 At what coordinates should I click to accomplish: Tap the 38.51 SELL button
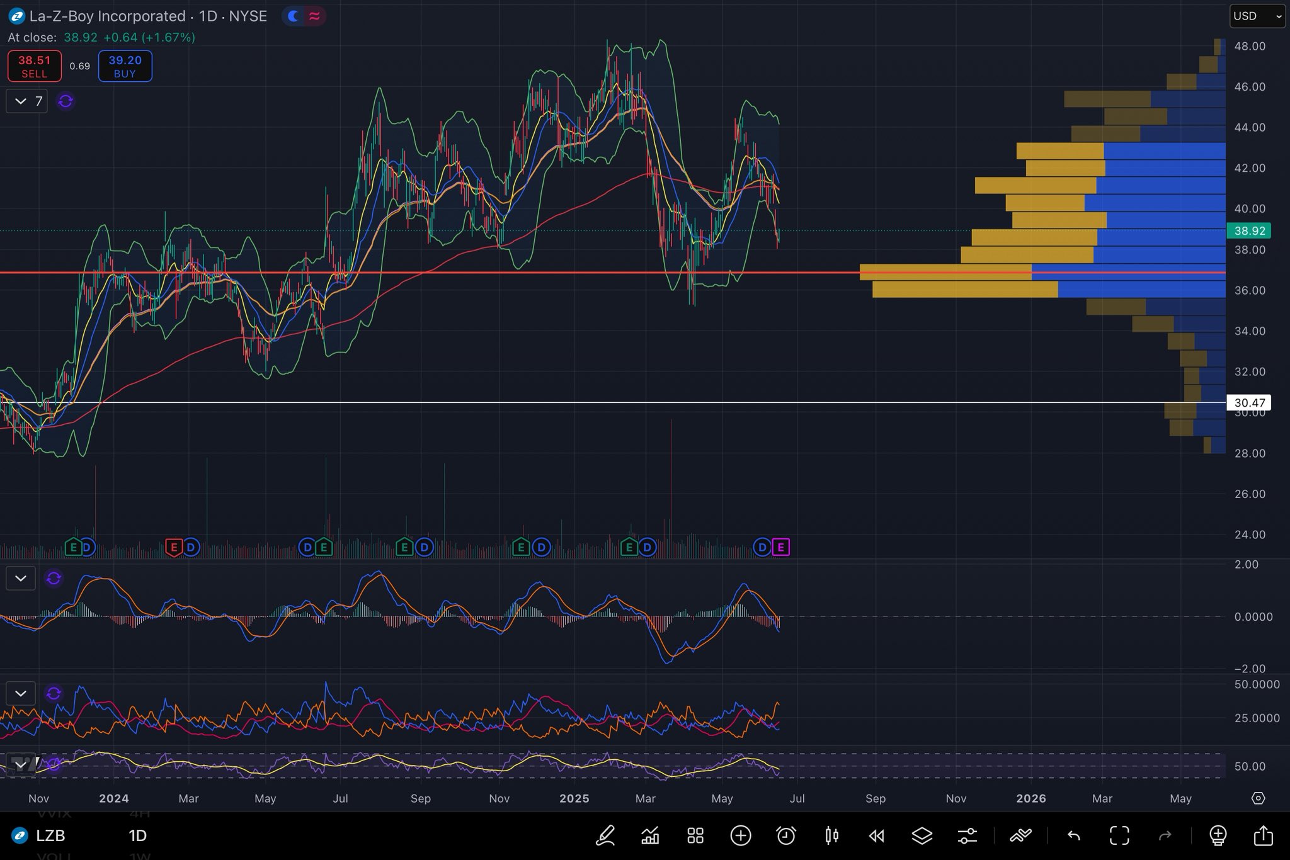pyautogui.click(x=34, y=66)
